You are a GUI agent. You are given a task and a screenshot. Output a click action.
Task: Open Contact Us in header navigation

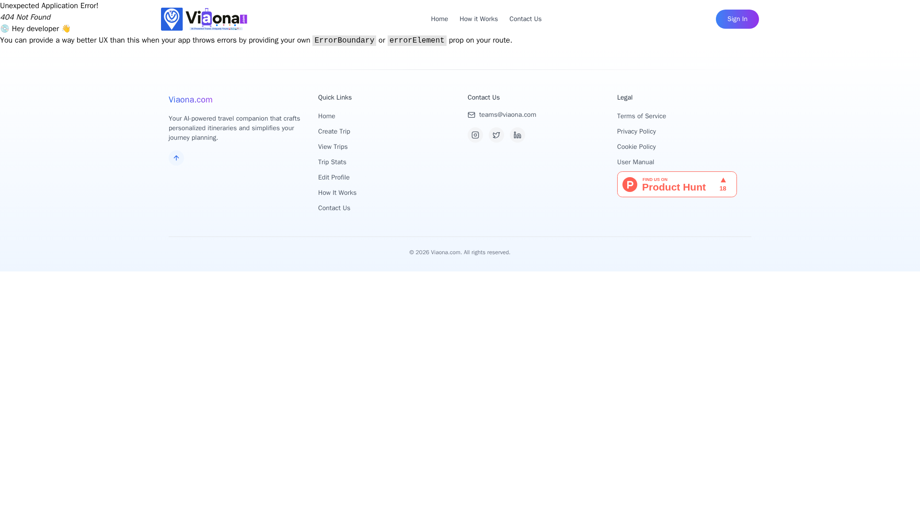tap(525, 19)
